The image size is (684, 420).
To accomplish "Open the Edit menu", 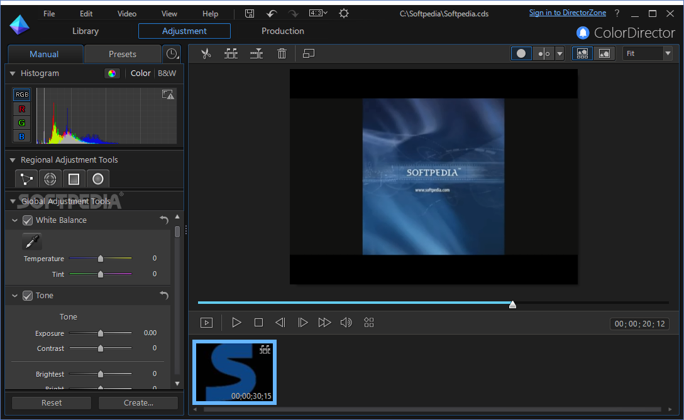I will click(86, 14).
